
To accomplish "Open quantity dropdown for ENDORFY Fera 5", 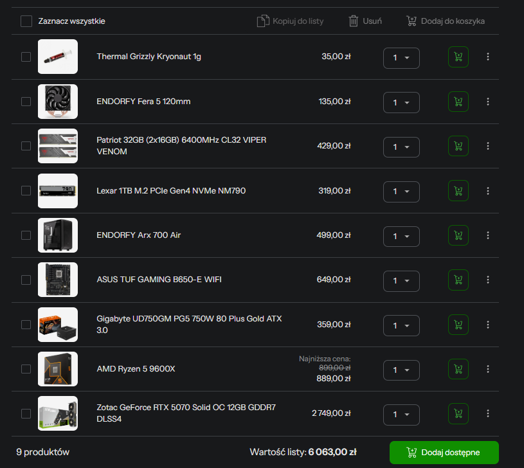I will (401, 103).
